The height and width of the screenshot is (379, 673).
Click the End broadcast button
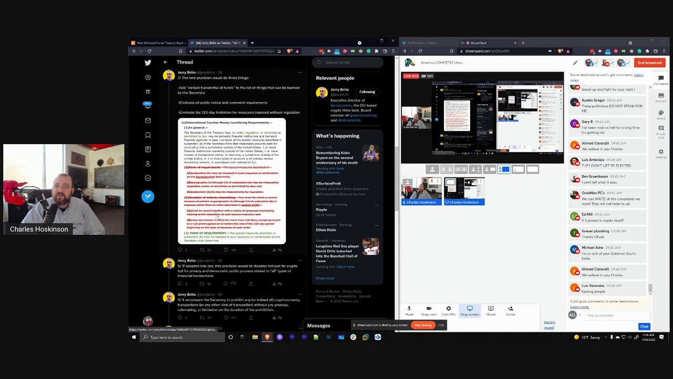650,63
